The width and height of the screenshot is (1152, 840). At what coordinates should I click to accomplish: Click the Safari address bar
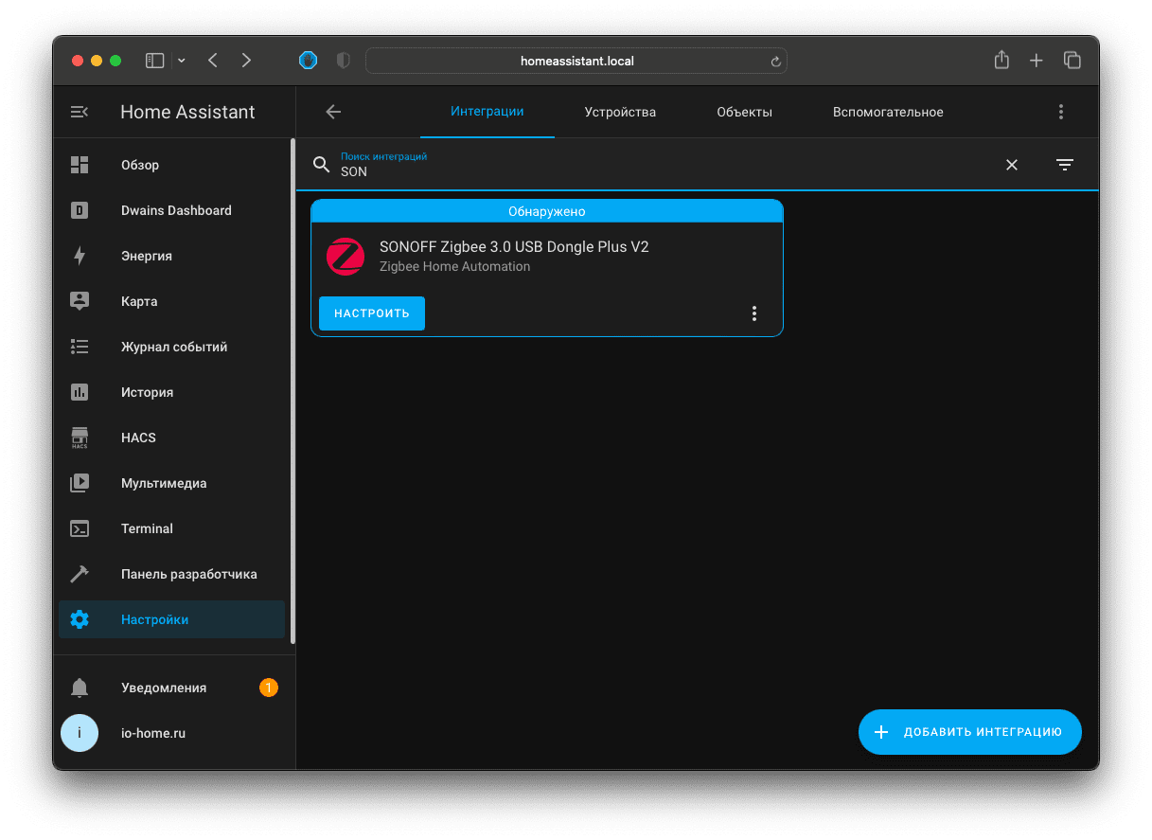coord(576,61)
